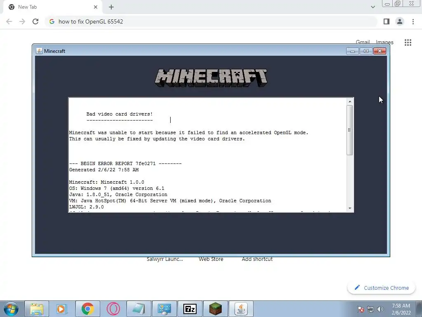Screen dimensions: 422x317
Task: Click the Chrome forward arrow
Action: [x=22, y=21]
